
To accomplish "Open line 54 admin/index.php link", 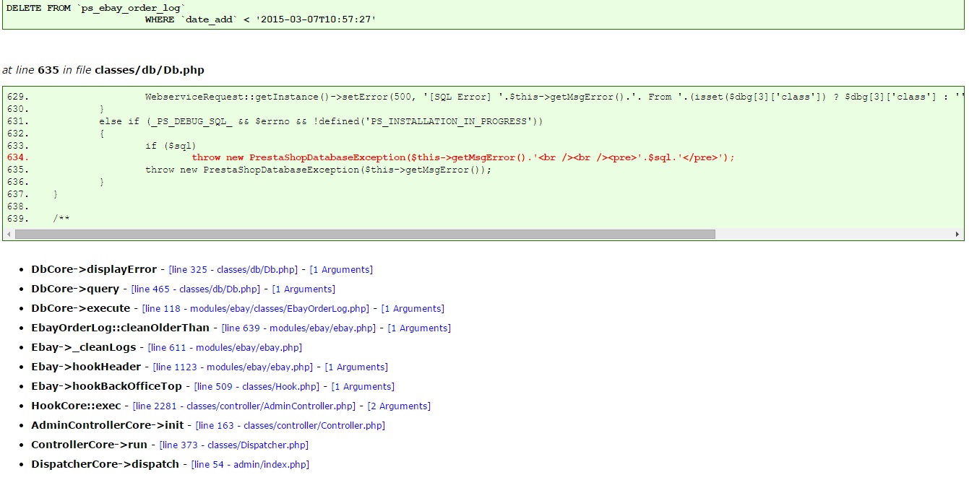I will click(x=250, y=465).
